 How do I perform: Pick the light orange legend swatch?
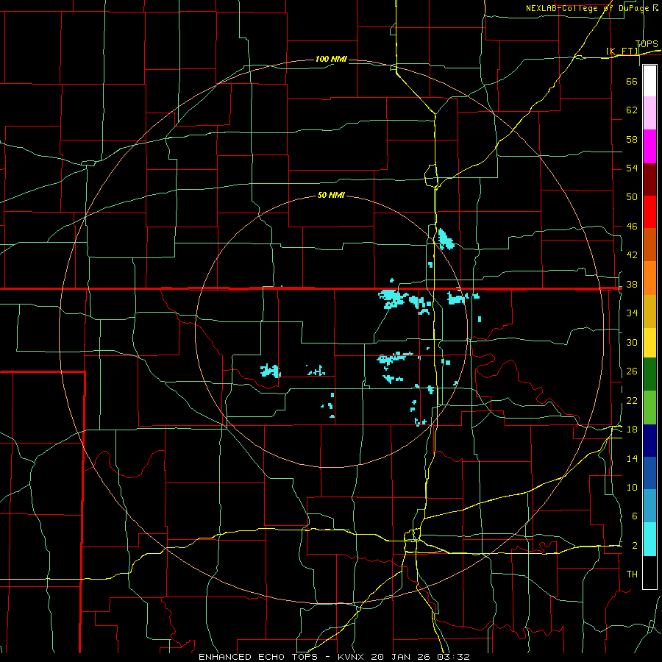(x=649, y=278)
